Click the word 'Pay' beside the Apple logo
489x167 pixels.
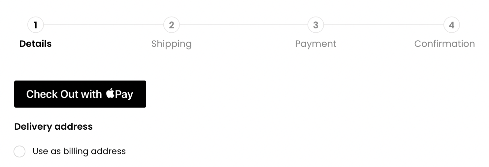124,94
